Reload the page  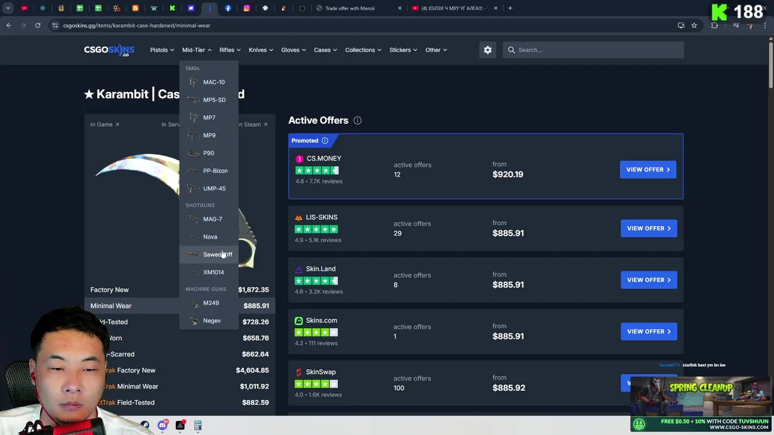[x=37, y=25]
